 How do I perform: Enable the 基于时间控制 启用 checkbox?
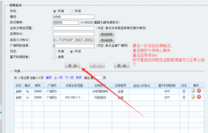55,57
